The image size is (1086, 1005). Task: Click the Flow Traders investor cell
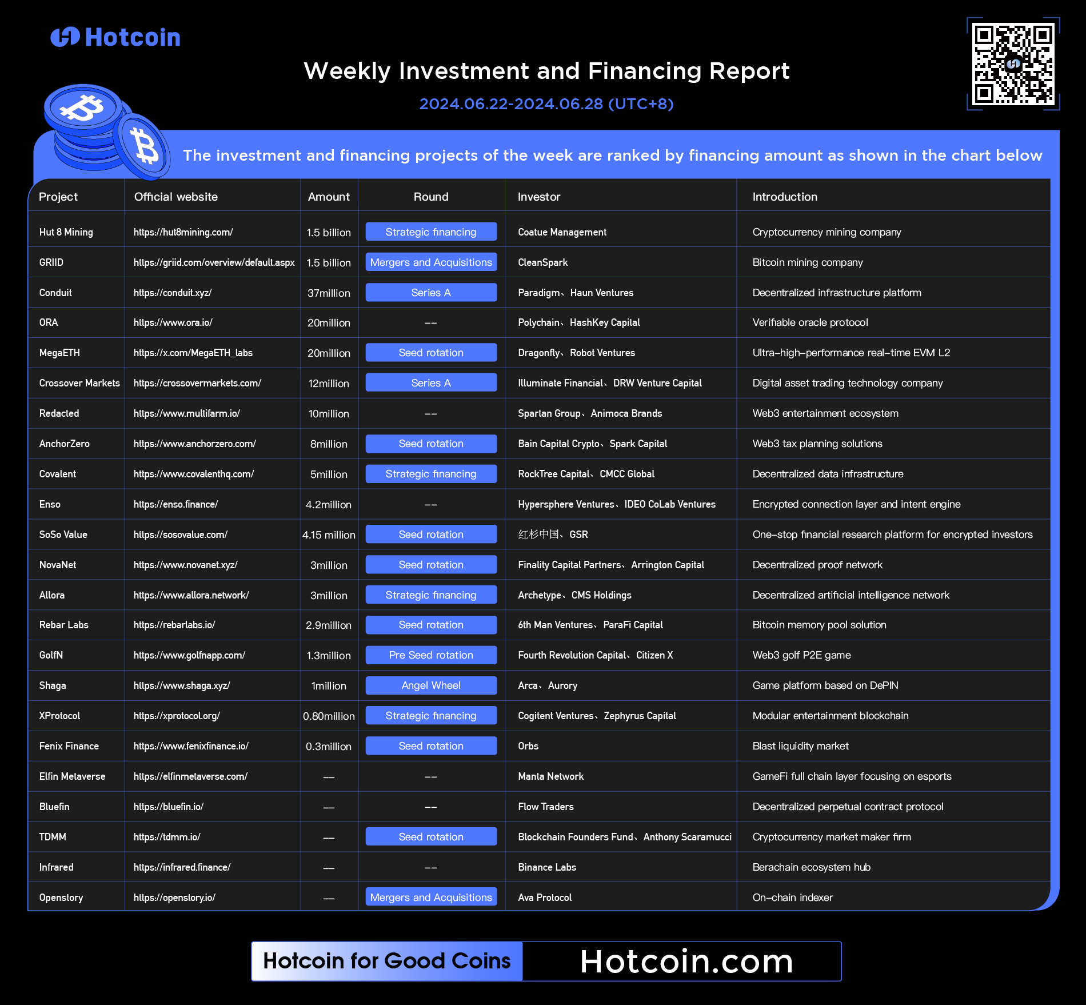(x=545, y=807)
